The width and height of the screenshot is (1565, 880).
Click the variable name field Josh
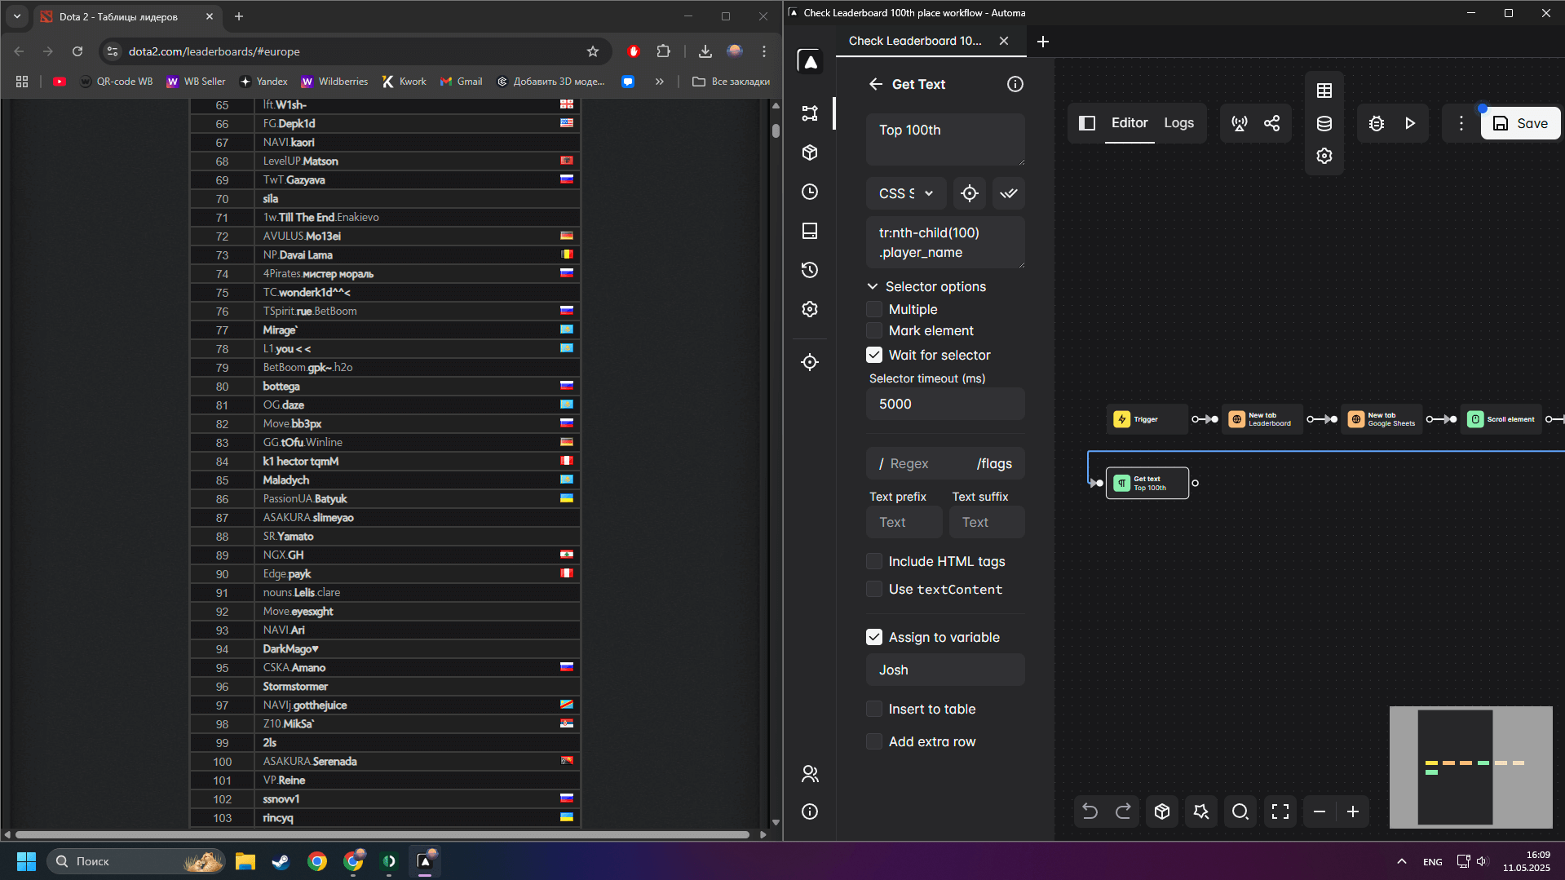click(945, 670)
